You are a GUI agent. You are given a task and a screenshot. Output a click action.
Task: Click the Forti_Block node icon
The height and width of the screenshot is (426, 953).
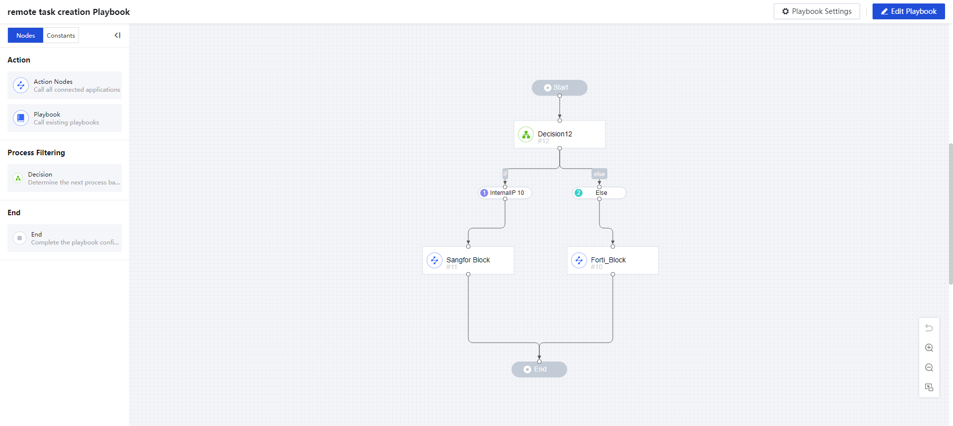coord(579,260)
